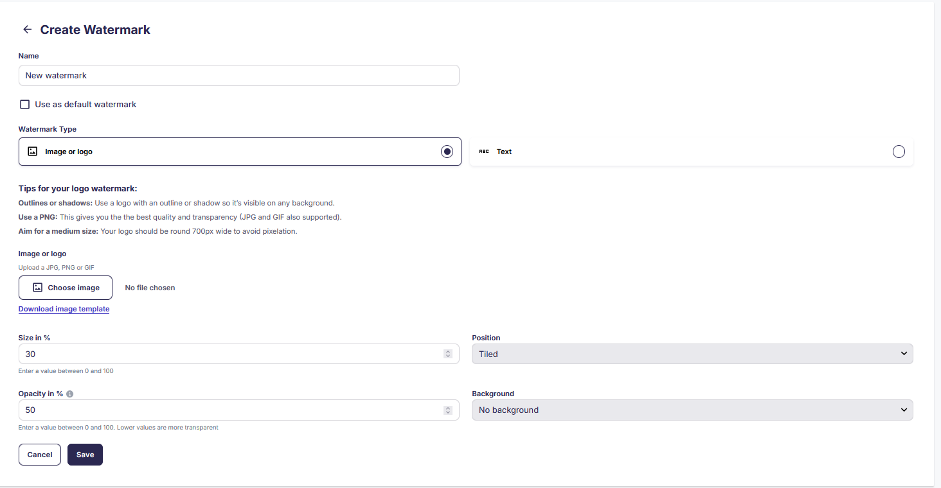This screenshot has width=941, height=488.
Task: Click the info icon next to Opacity in %
Action: [69, 394]
